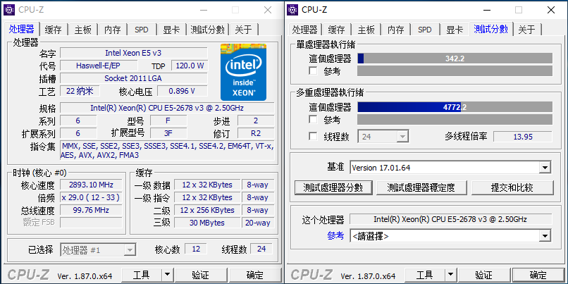
Task: Open the 参考 processor selection dropdown
Action: pyautogui.click(x=544, y=236)
